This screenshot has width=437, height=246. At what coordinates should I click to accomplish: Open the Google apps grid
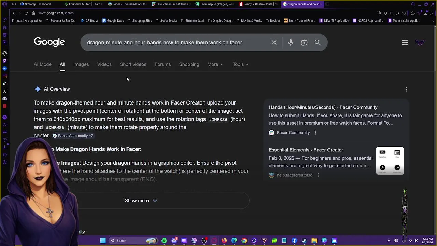[x=405, y=43]
